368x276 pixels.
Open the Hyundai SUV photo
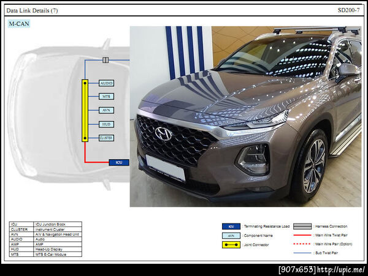tap(245, 116)
